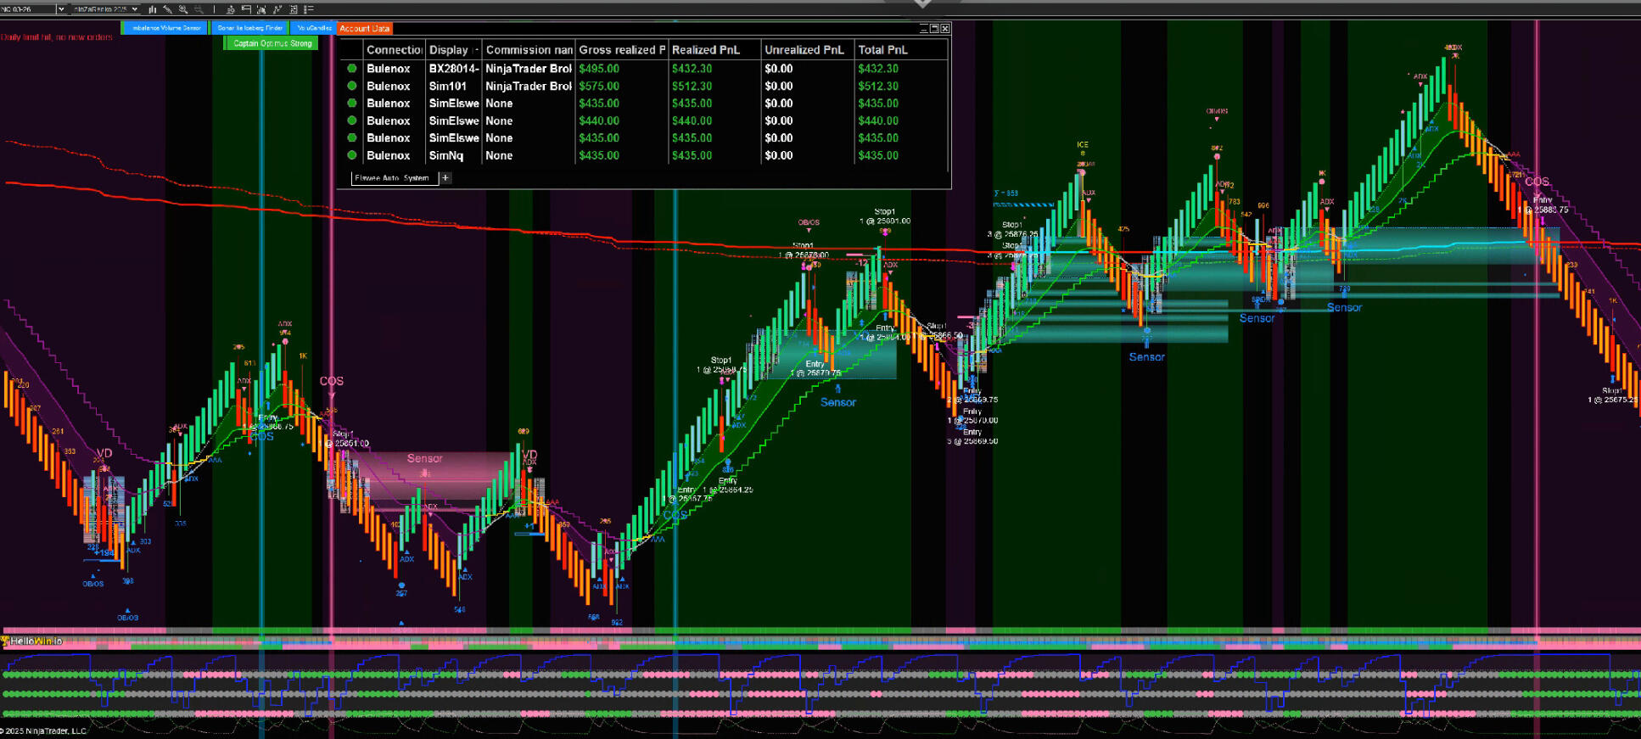
Task: Expand the interval selector dropdown arrow
Action: [x=134, y=9]
